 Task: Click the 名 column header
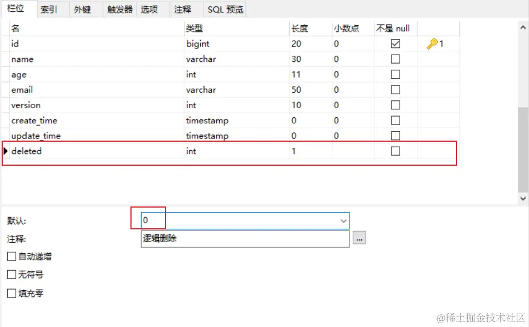click(x=96, y=28)
